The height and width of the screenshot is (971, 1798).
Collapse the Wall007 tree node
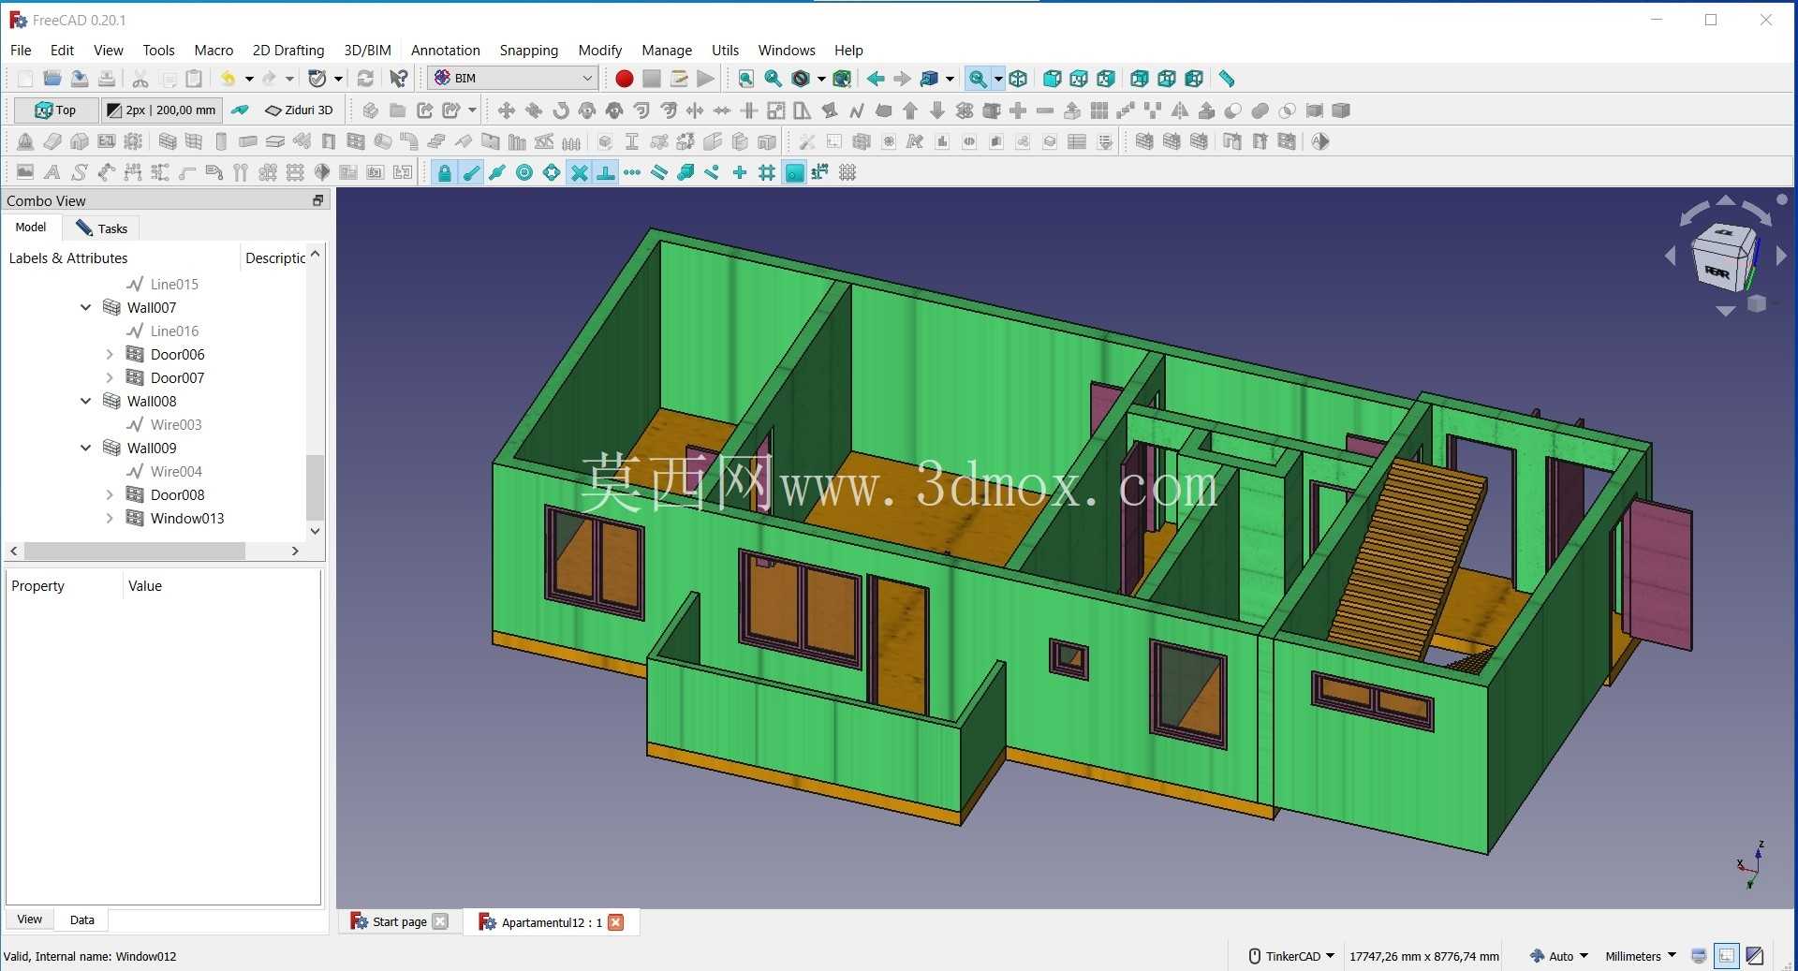pyautogui.click(x=85, y=307)
